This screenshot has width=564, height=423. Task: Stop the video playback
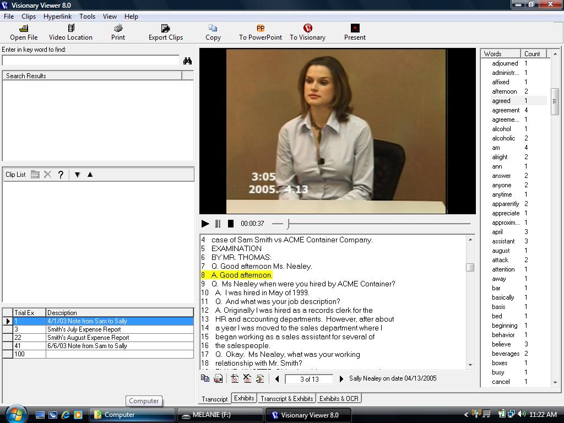pyautogui.click(x=231, y=224)
